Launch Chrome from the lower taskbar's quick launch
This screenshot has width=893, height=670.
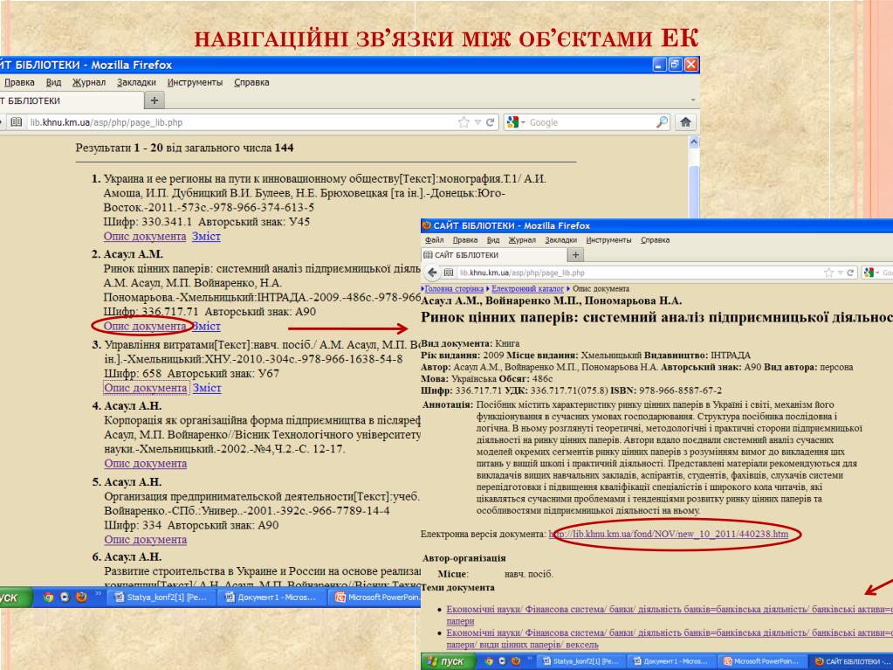click(x=488, y=661)
